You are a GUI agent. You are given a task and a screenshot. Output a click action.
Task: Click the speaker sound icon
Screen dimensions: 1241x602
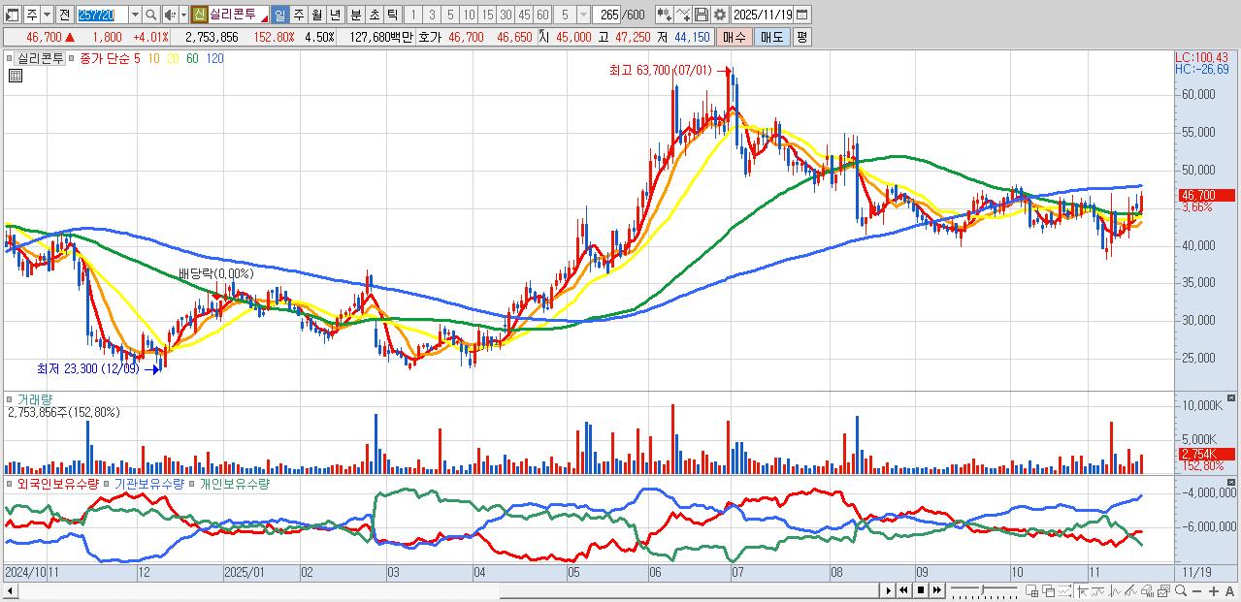click(x=169, y=15)
